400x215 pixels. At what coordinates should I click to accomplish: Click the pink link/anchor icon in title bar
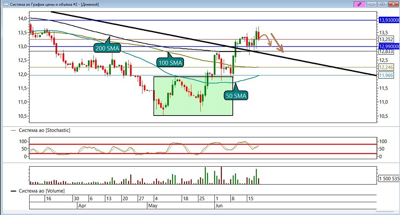359,4
